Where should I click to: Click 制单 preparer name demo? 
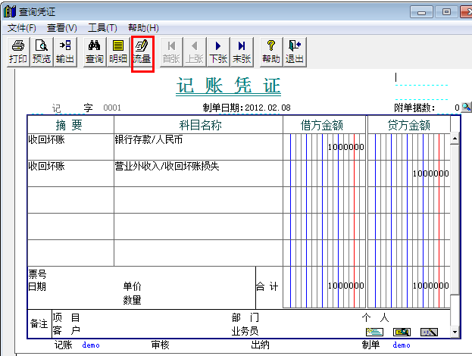click(x=402, y=345)
